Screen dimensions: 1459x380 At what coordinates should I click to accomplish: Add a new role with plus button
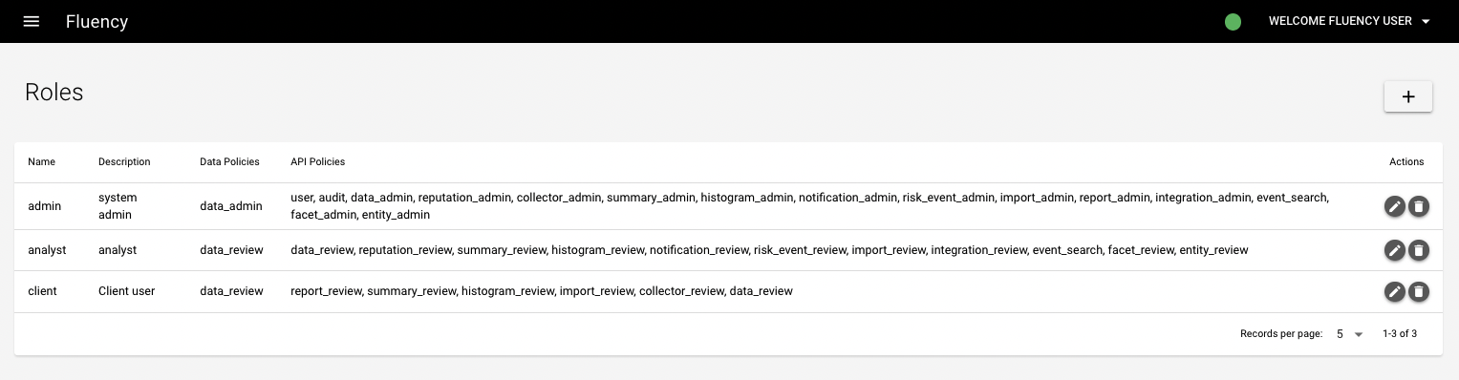tap(1408, 96)
